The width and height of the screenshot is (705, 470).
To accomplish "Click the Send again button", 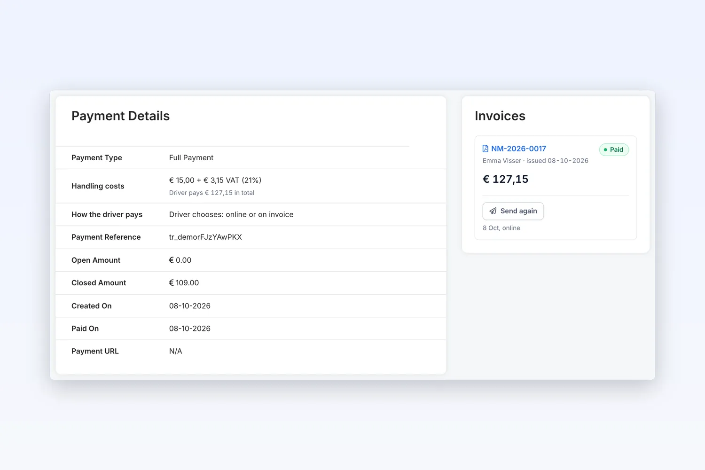I will [x=513, y=211].
